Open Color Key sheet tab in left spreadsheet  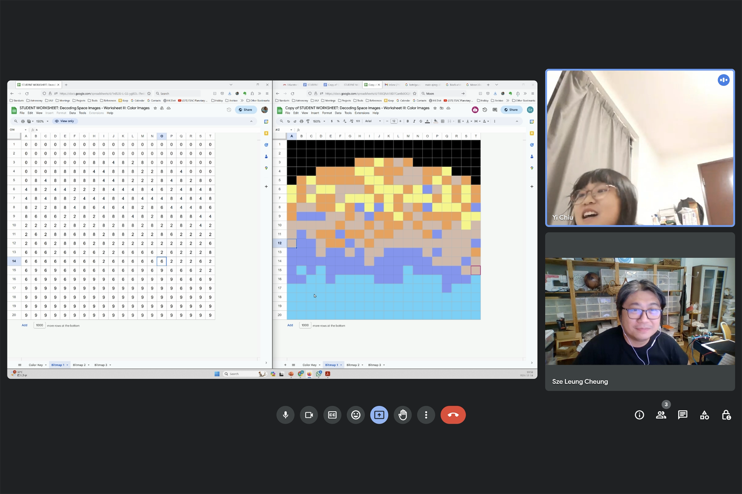pos(36,365)
